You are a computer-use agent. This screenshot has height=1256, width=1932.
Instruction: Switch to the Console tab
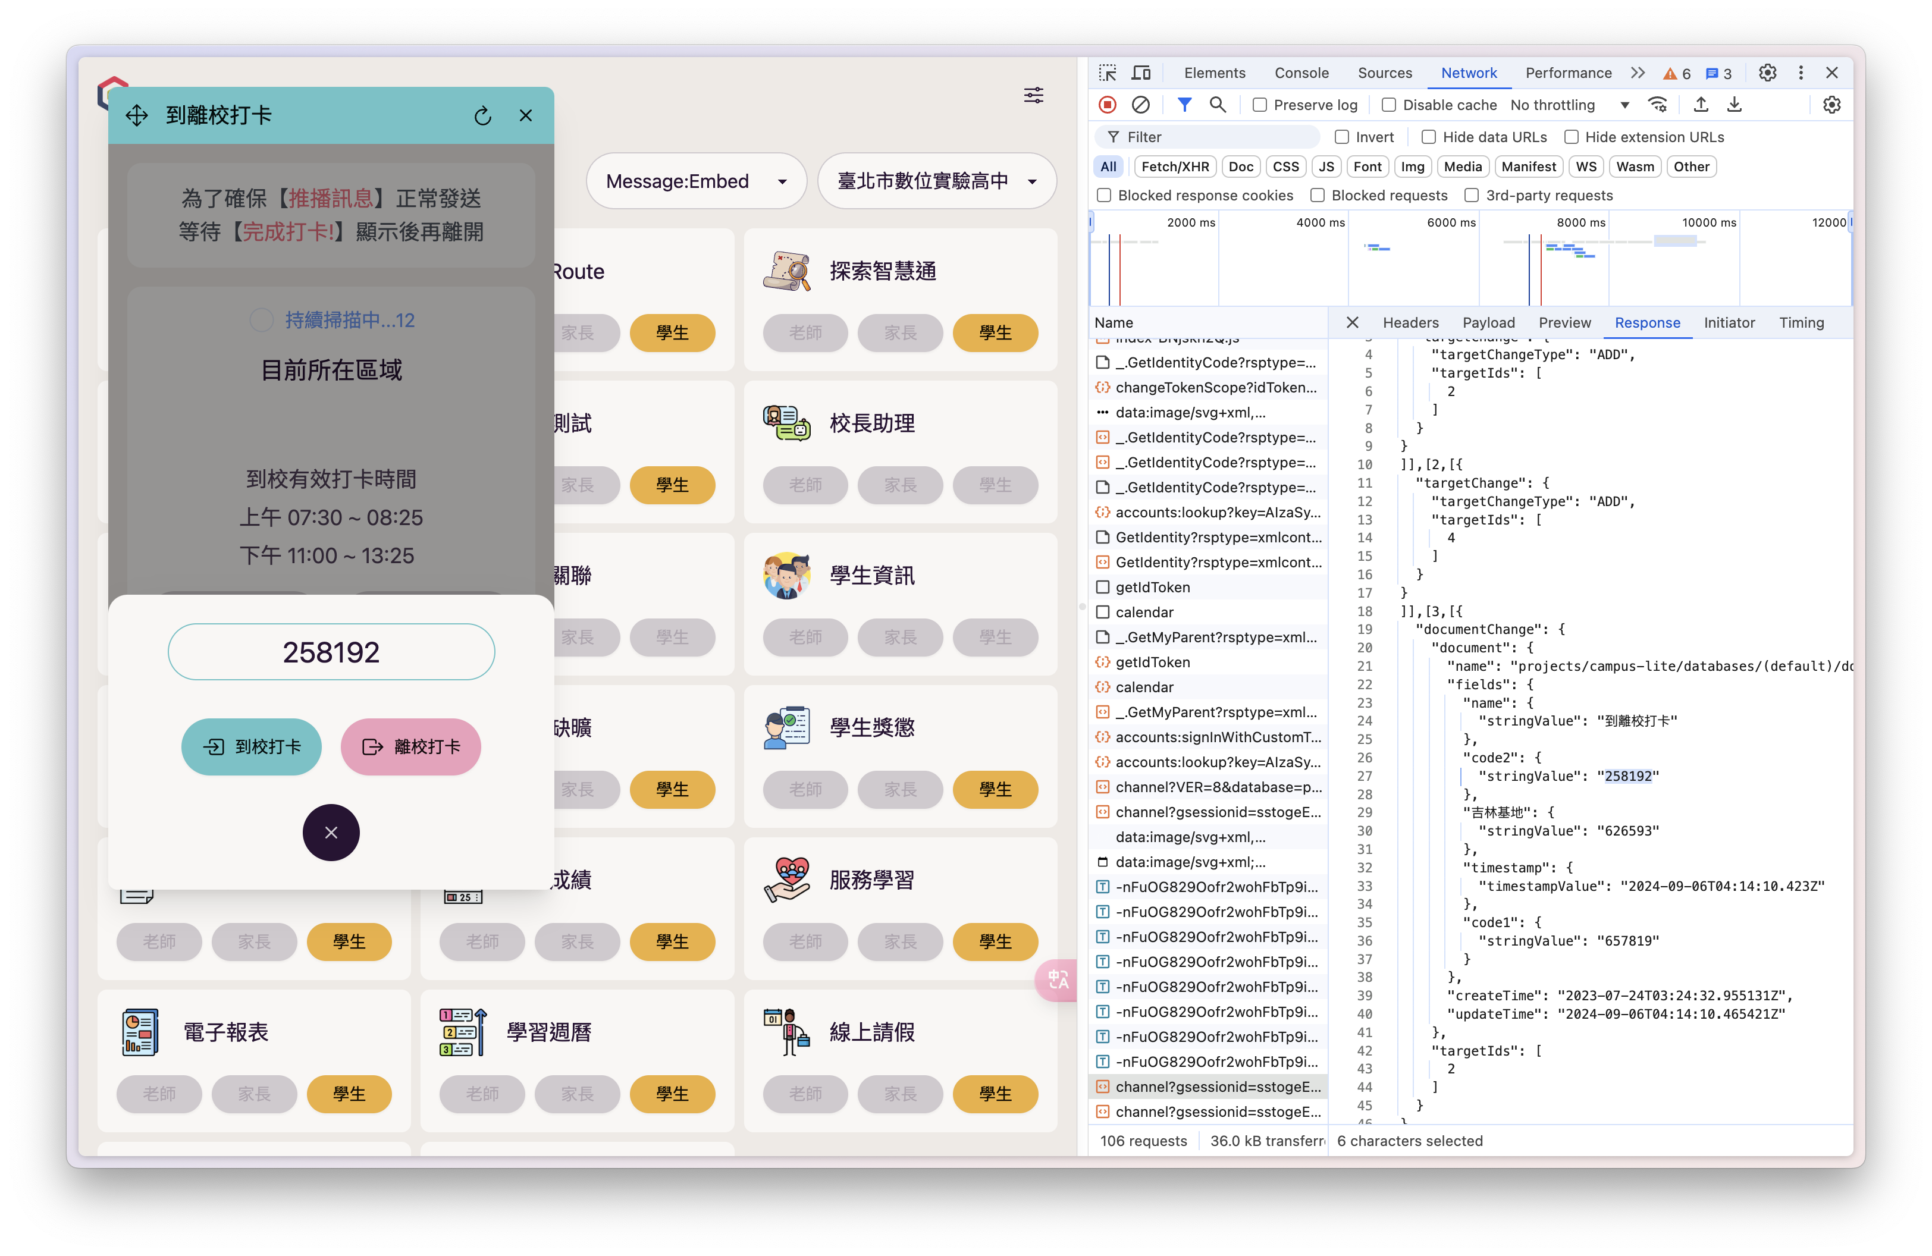click(1301, 73)
